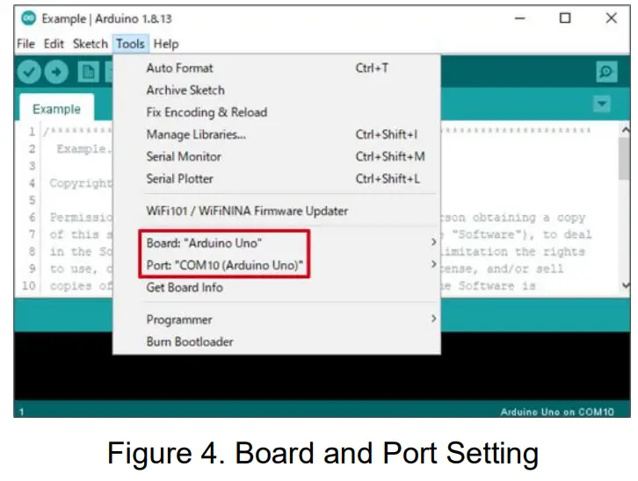
Task: Select Auto Format menu entry
Action: (x=277, y=68)
